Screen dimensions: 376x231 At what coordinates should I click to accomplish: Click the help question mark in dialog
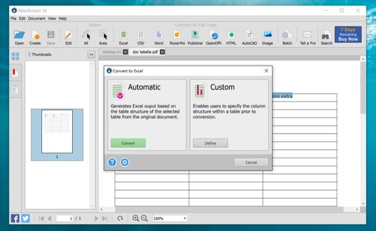coord(112,162)
